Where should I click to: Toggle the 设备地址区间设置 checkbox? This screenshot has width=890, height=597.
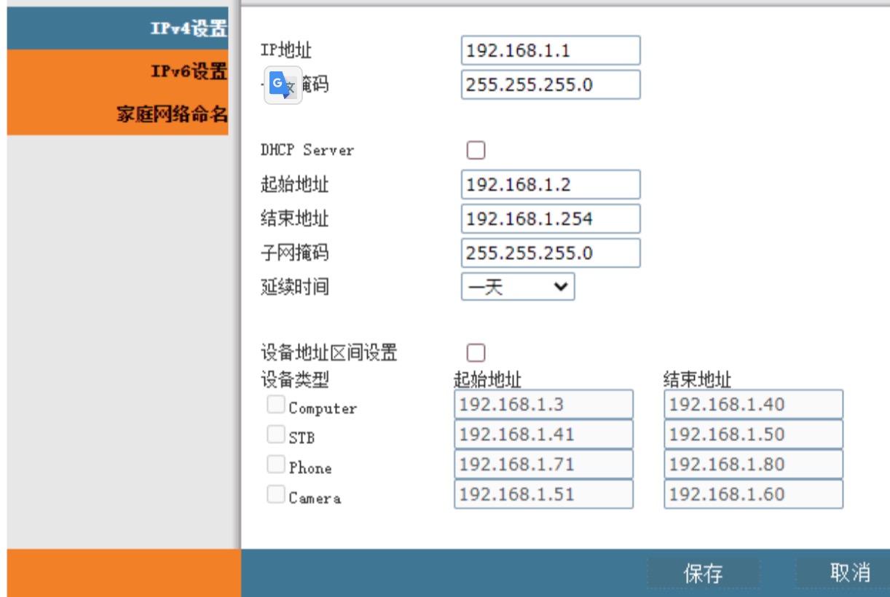click(476, 353)
